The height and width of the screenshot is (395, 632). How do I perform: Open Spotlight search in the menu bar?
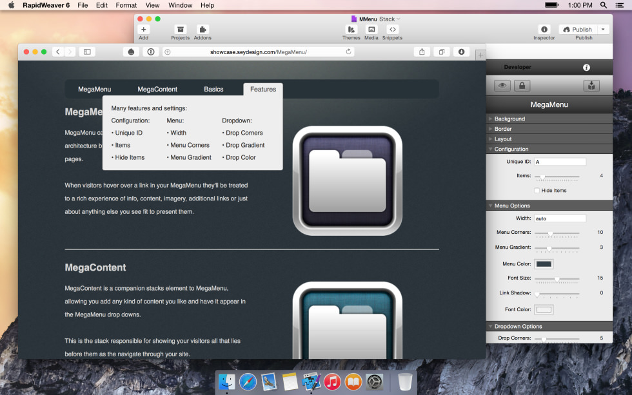click(x=604, y=5)
